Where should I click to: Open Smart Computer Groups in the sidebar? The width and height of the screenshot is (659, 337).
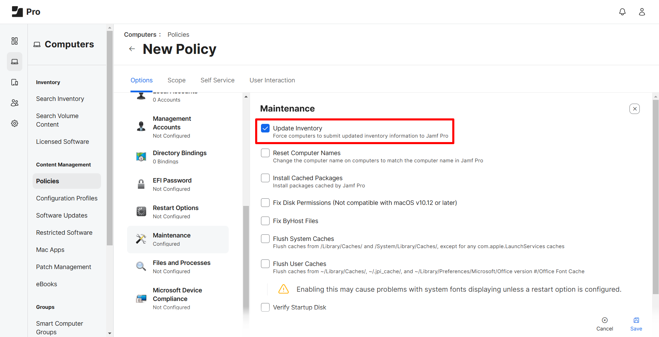point(59,328)
